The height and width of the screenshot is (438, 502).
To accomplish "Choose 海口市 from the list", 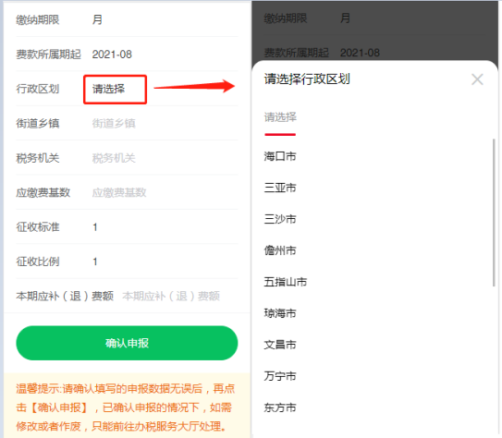I will click(280, 156).
